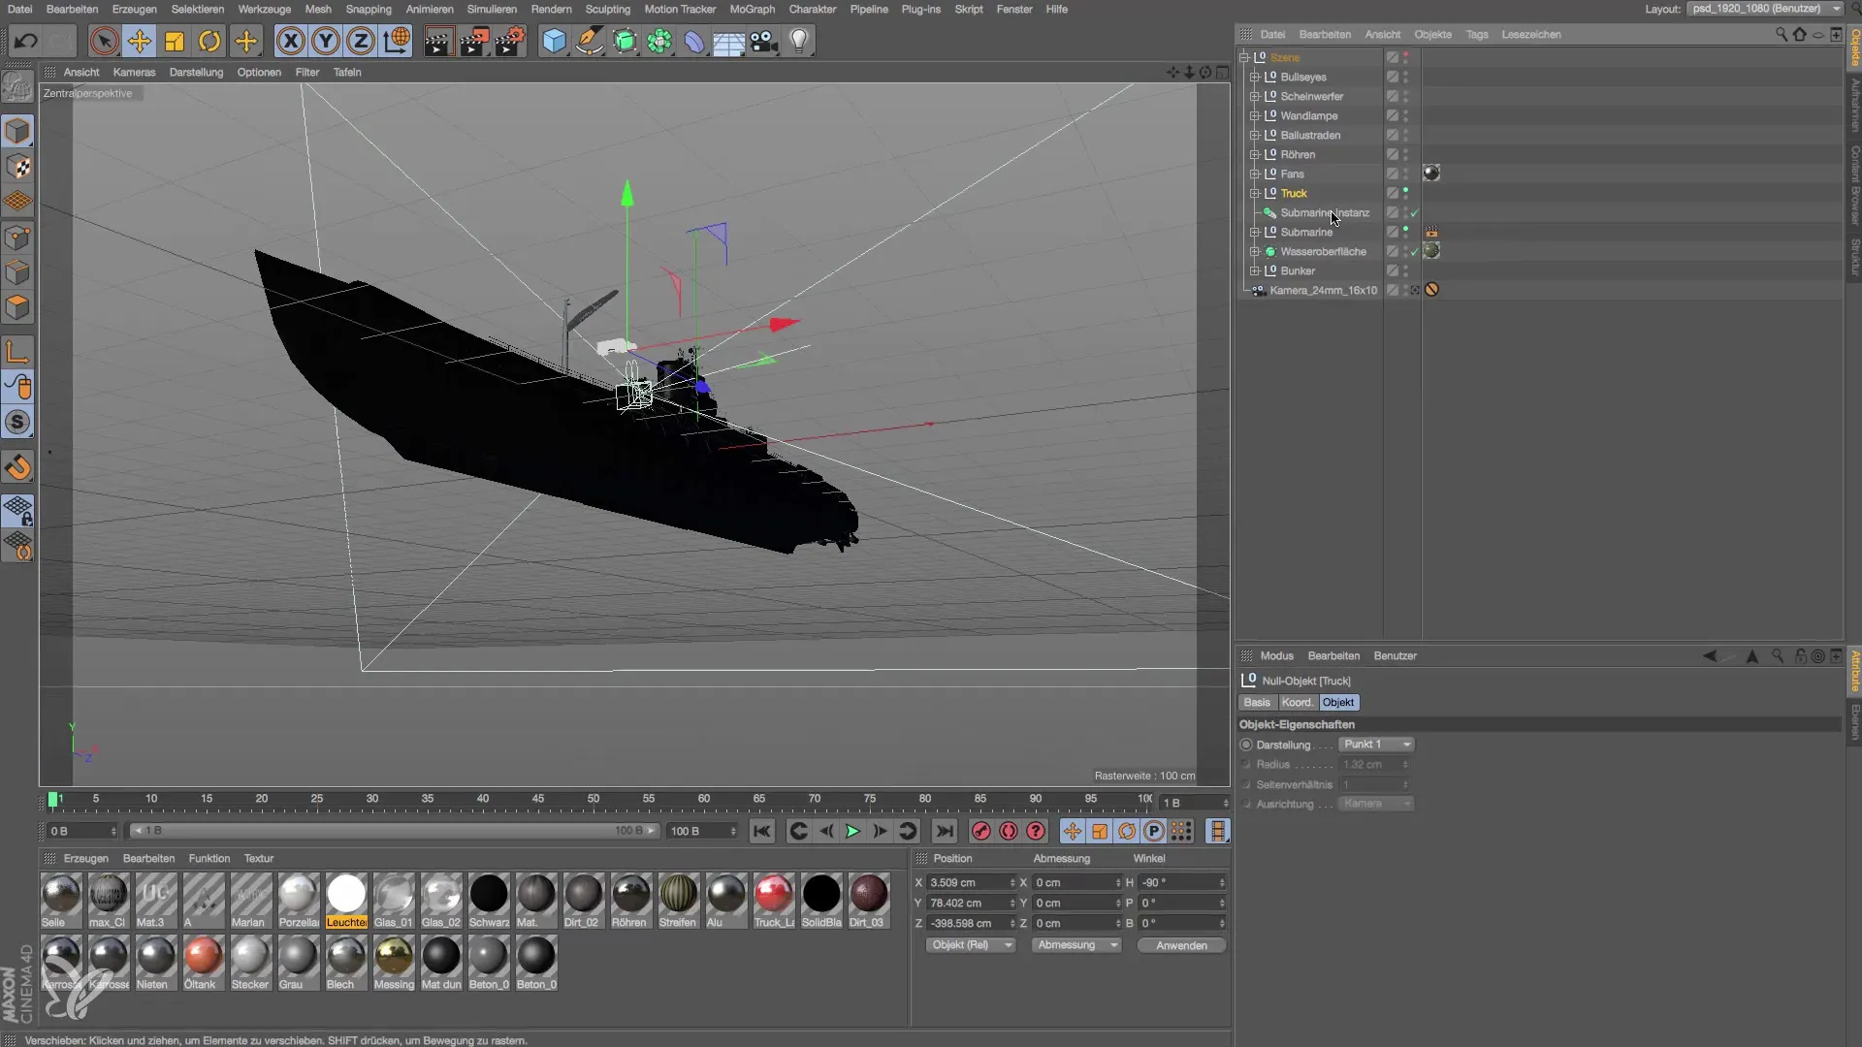
Task: Open the spline pen tool
Action: tap(589, 41)
